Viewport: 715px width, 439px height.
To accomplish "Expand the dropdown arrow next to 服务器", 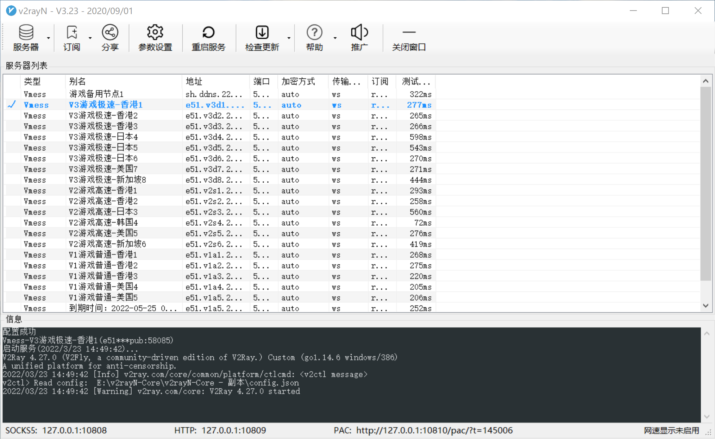I will point(49,38).
